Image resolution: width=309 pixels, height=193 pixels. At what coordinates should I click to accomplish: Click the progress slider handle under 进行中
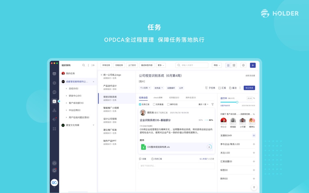point(237,102)
